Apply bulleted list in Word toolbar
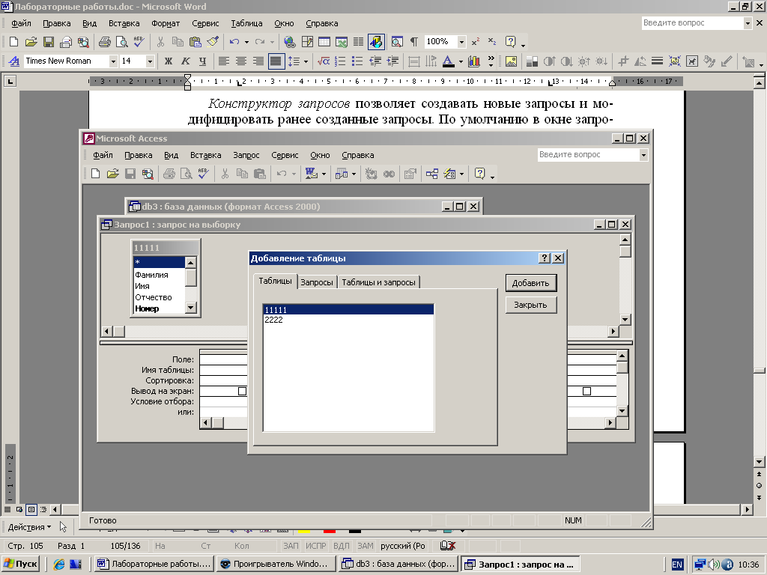Image resolution: width=767 pixels, height=575 pixels. coord(357,61)
